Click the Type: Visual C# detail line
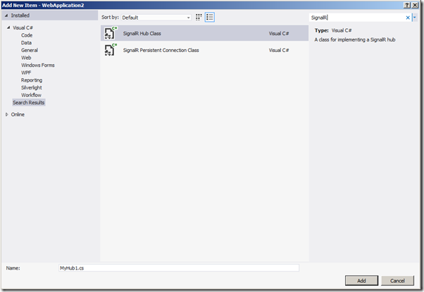424x292 pixels. coord(333,30)
